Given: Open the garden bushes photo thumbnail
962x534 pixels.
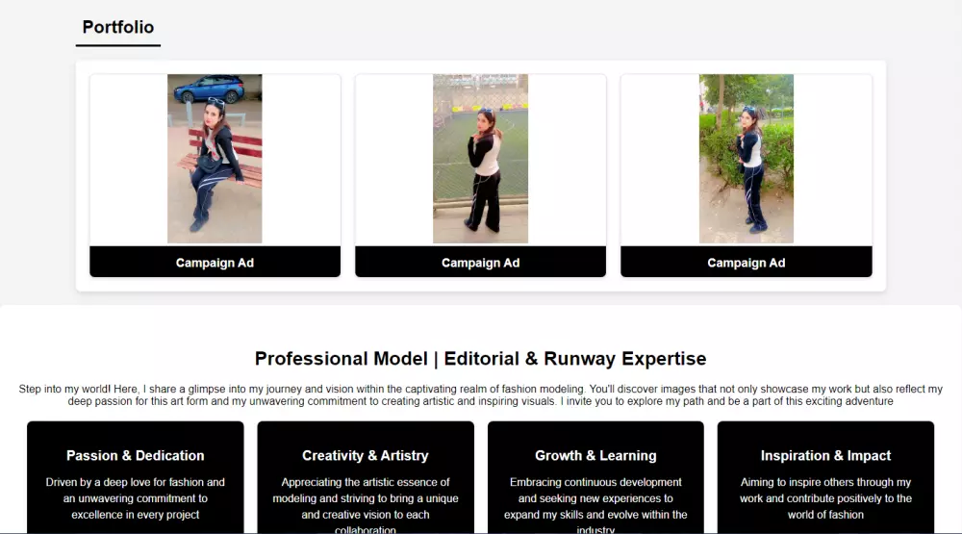Looking at the screenshot, I should 747,159.
